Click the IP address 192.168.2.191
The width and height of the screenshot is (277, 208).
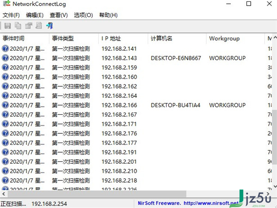[119, 152]
